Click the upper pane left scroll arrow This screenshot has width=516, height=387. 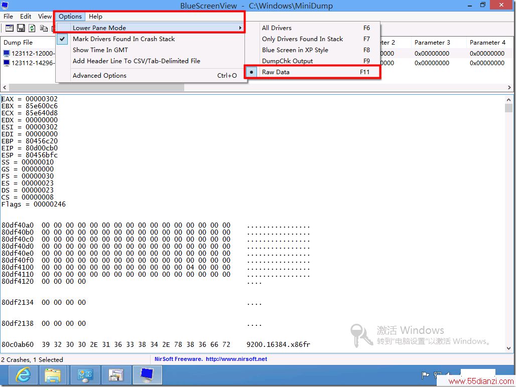(x=5, y=87)
